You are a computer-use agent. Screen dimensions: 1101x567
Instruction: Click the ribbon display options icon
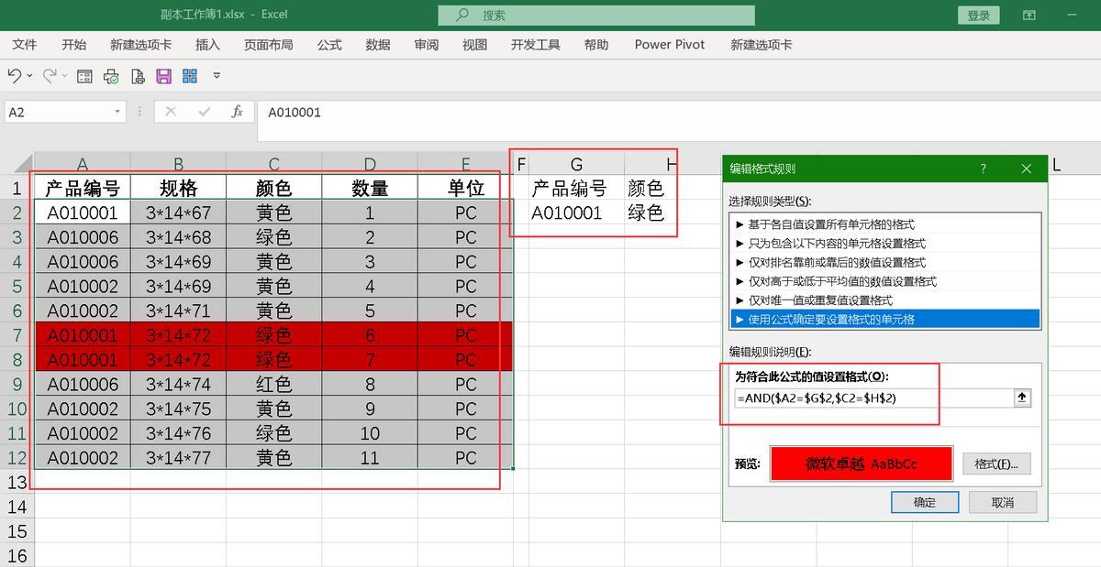pyautogui.click(x=1029, y=16)
